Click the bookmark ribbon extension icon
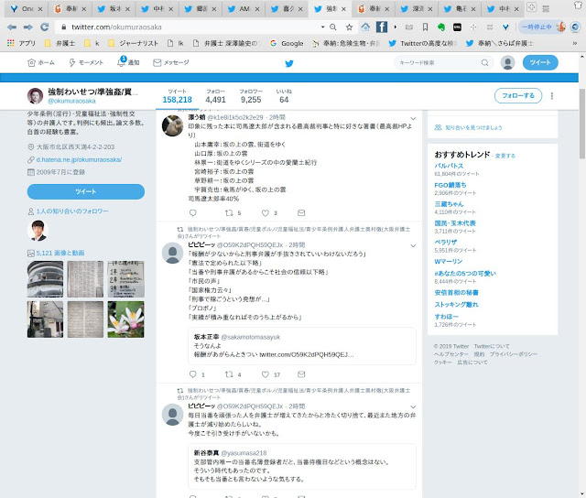This screenshot has width=586, height=498. [x=425, y=27]
